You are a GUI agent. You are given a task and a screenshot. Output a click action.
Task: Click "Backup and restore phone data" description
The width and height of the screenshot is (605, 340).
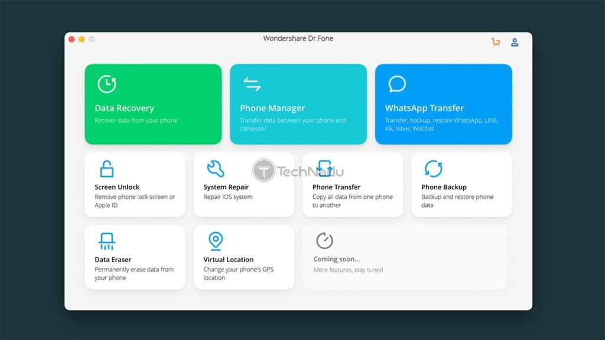point(457,201)
